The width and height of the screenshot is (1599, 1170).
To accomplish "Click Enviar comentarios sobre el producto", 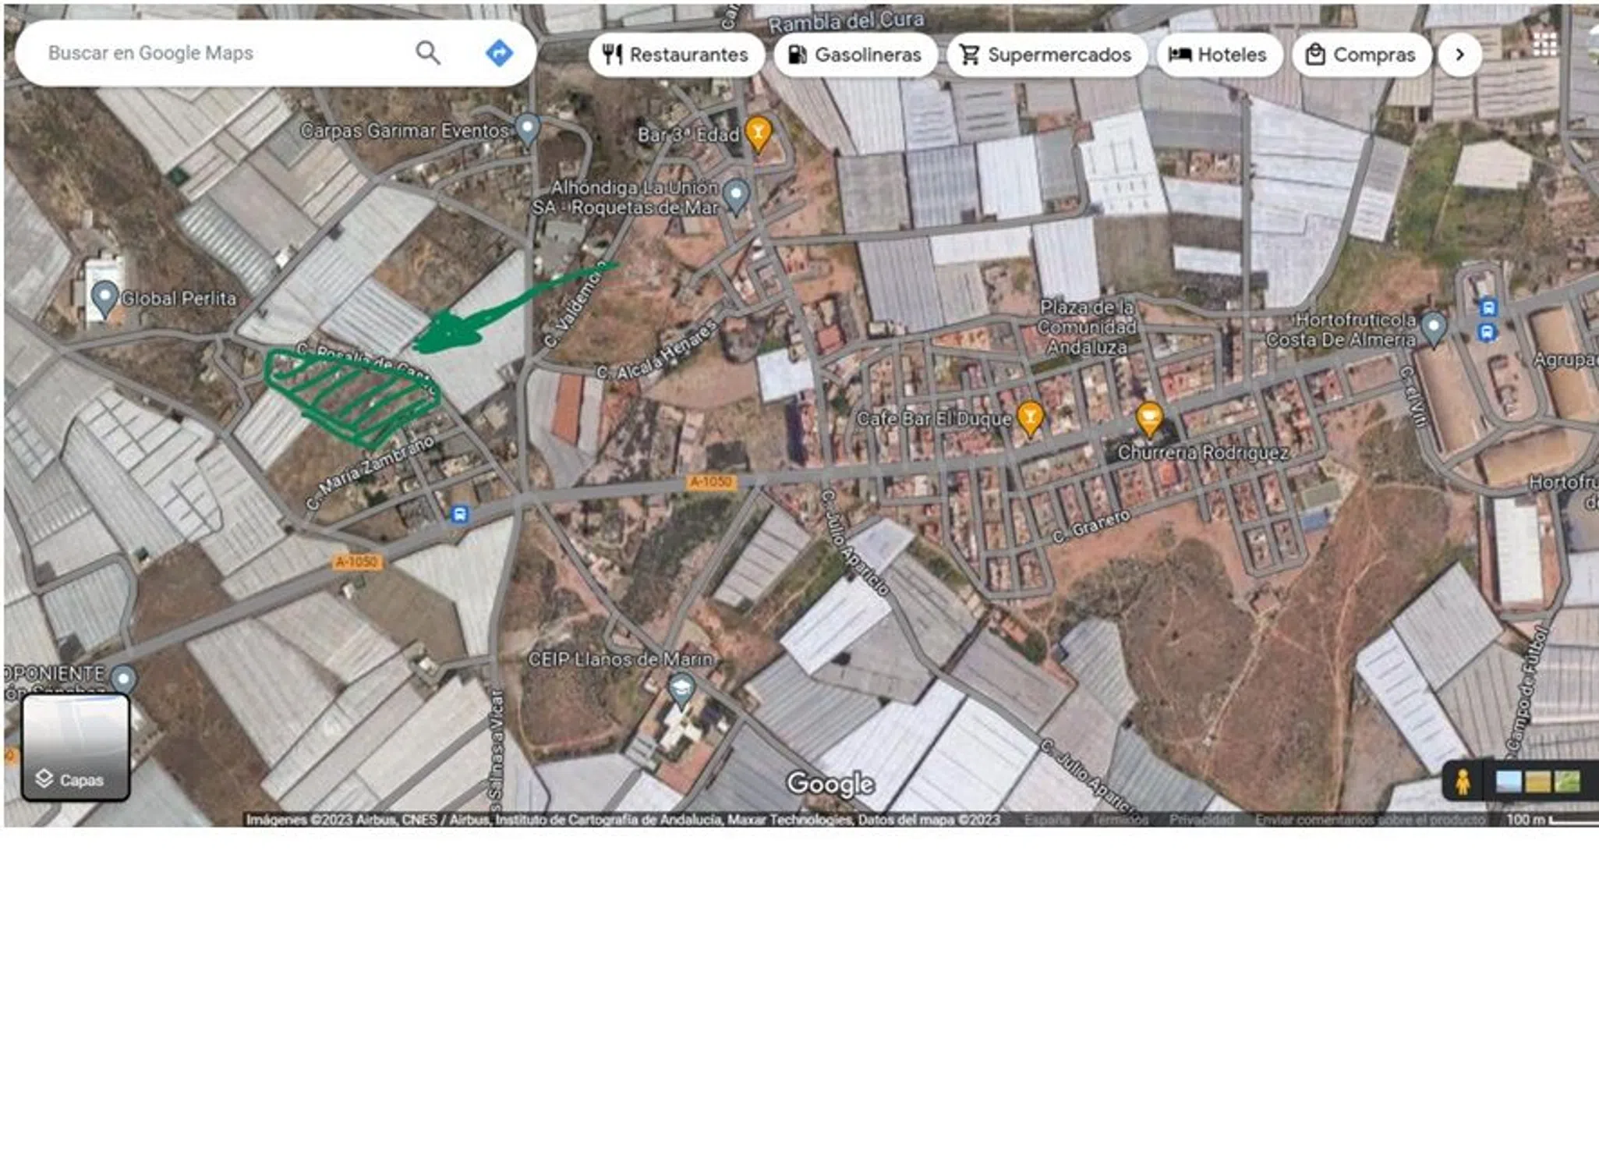I will 1369,820.
